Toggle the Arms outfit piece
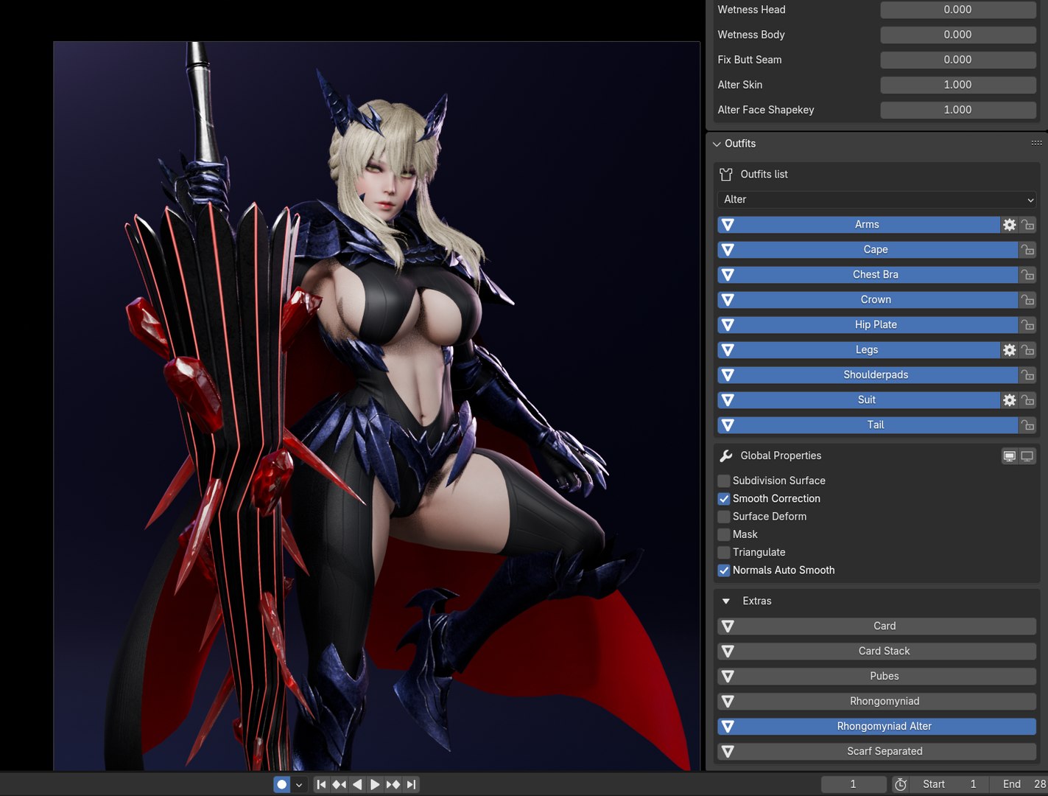1048x796 pixels. (x=859, y=225)
